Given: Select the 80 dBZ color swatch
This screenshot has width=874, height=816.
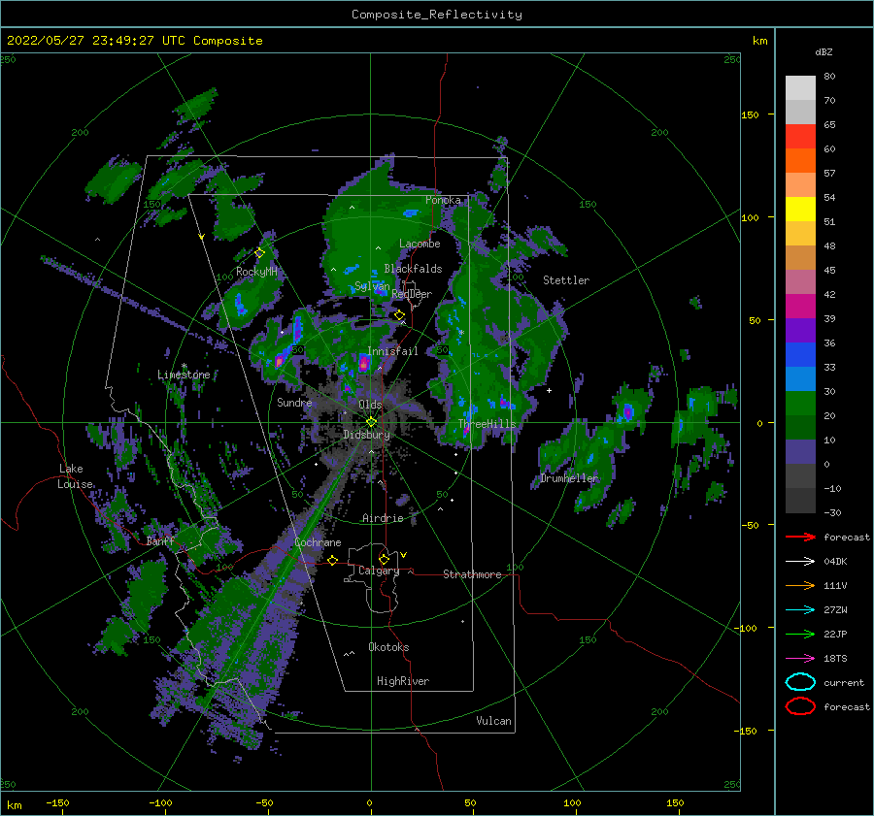Looking at the screenshot, I should tap(800, 88).
